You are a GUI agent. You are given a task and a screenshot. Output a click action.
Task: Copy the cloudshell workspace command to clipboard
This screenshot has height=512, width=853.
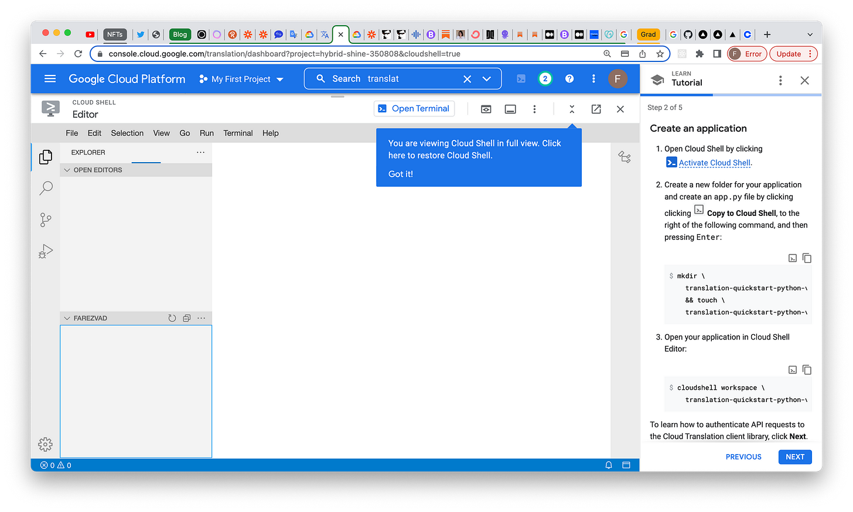[x=807, y=370]
